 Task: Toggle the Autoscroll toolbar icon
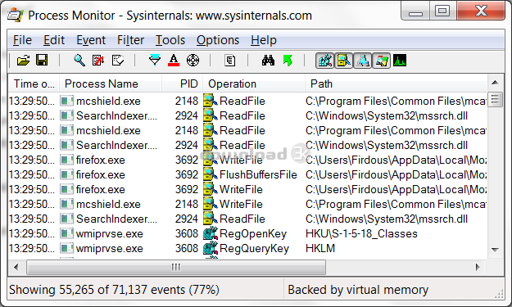tap(98, 61)
